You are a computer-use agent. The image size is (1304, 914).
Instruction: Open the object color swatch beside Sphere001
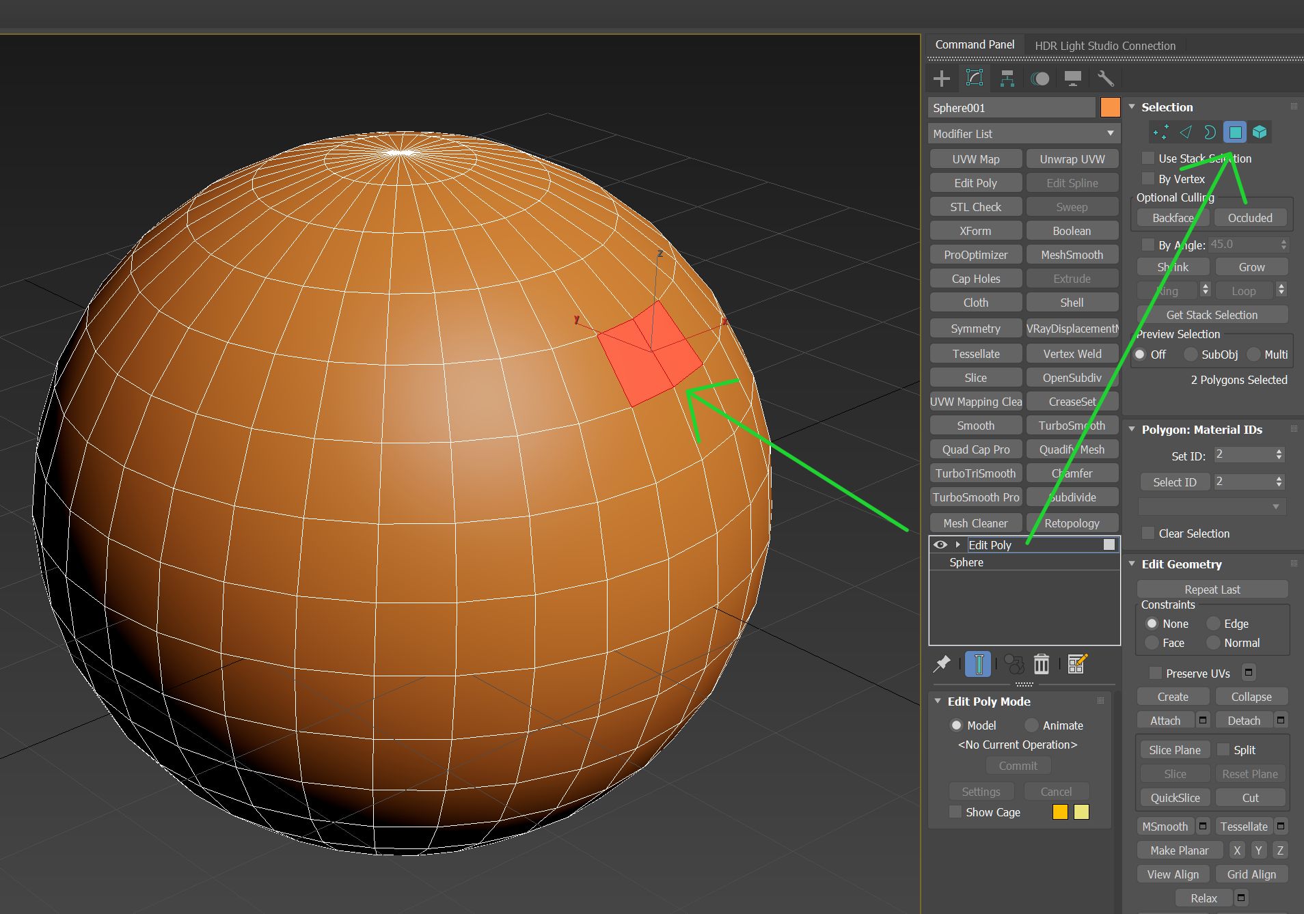pyautogui.click(x=1111, y=107)
